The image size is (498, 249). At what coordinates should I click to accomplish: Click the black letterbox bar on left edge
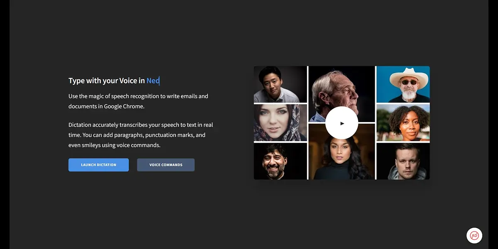5,124
